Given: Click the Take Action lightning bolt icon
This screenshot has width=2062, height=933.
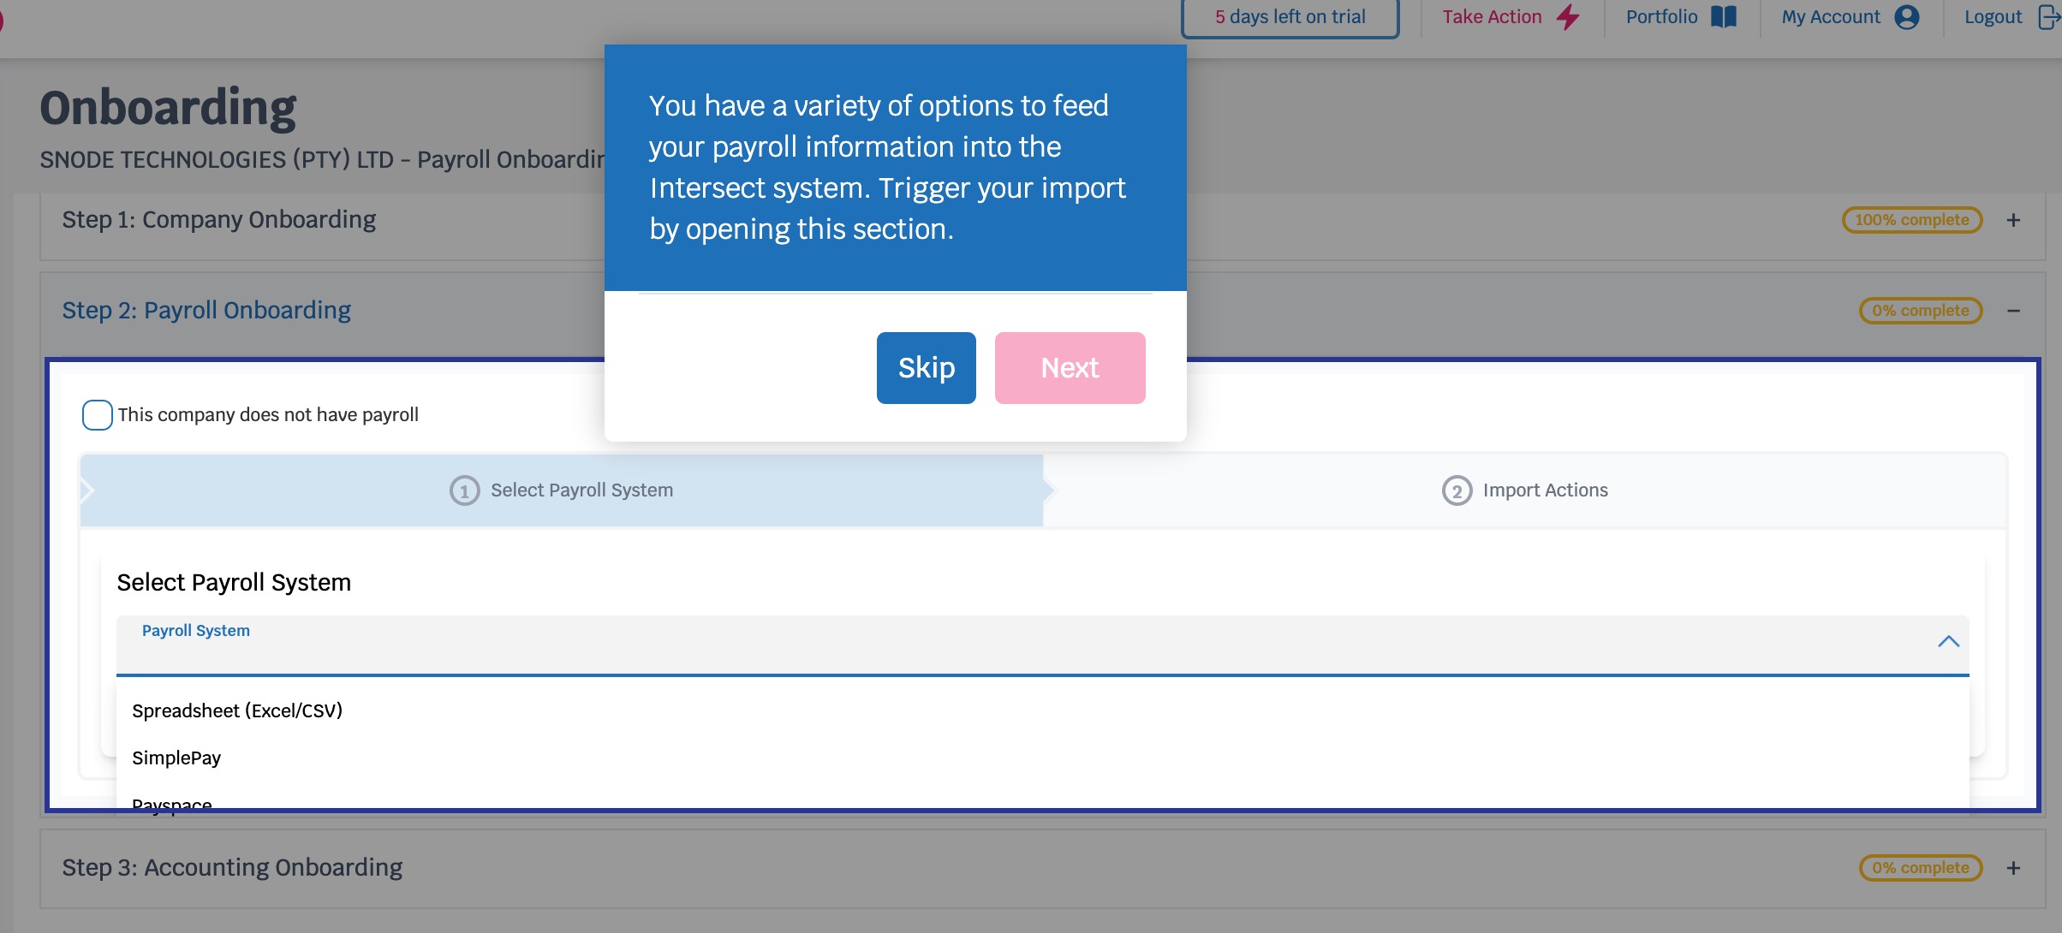Looking at the screenshot, I should [1568, 17].
